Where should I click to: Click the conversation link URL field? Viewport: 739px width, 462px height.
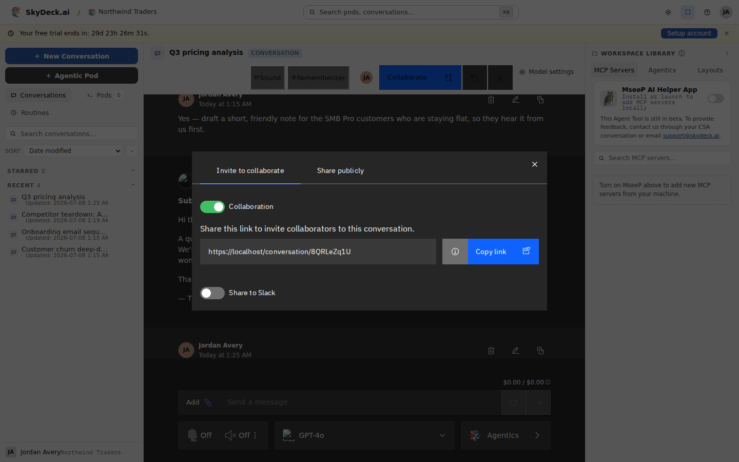318,252
